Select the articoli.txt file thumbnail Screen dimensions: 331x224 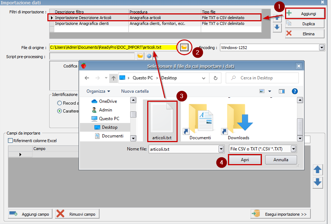162,122
